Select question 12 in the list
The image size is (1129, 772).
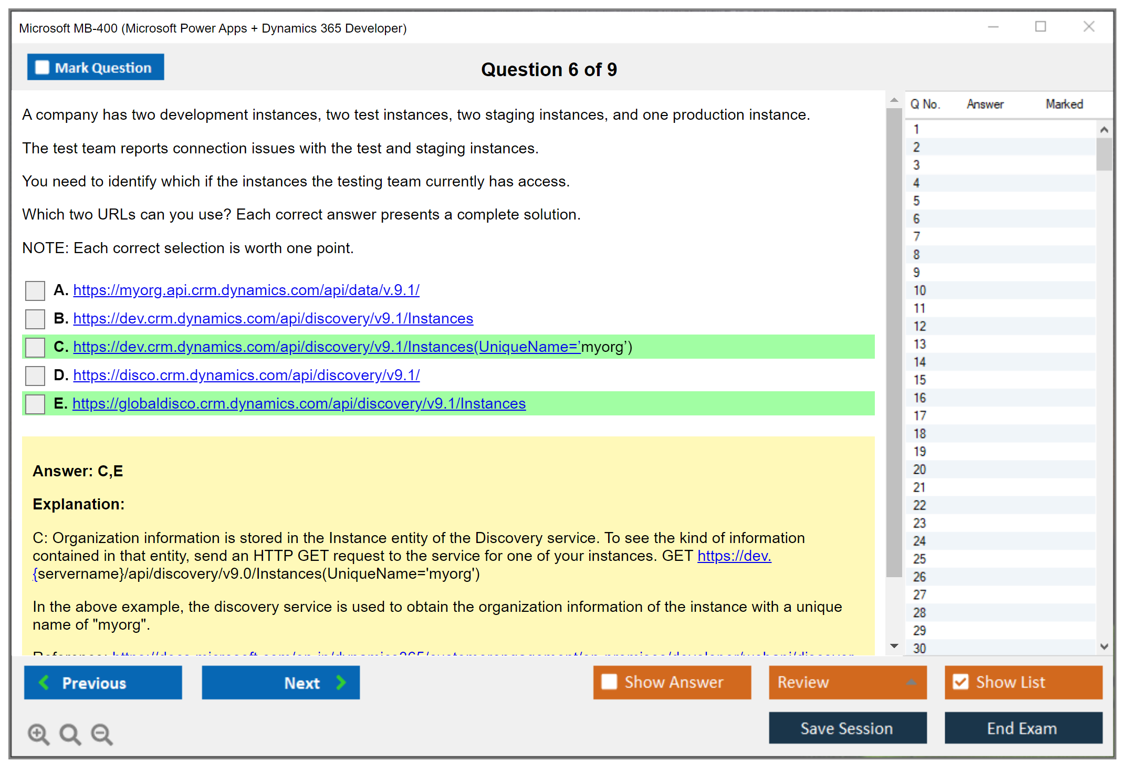tap(919, 326)
